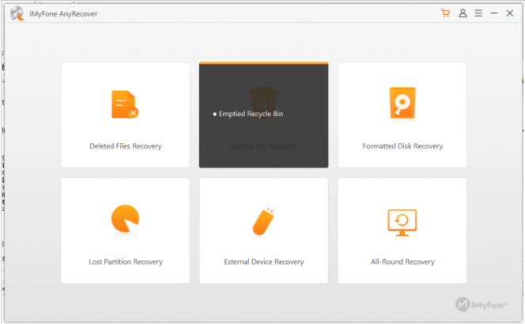The width and height of the screenshot is (525, 324).
Task: Select the Formatted Disk Recovery label
Action: click(402, 146)
